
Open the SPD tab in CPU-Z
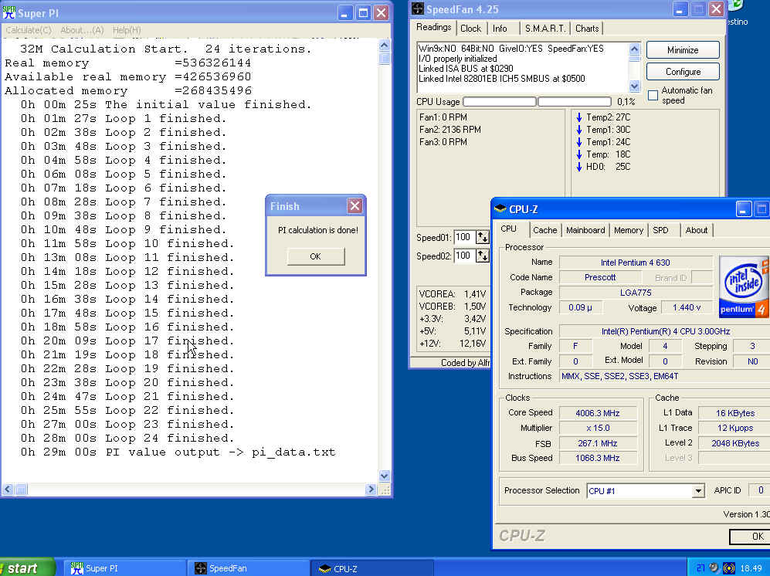tap(660, 230)
